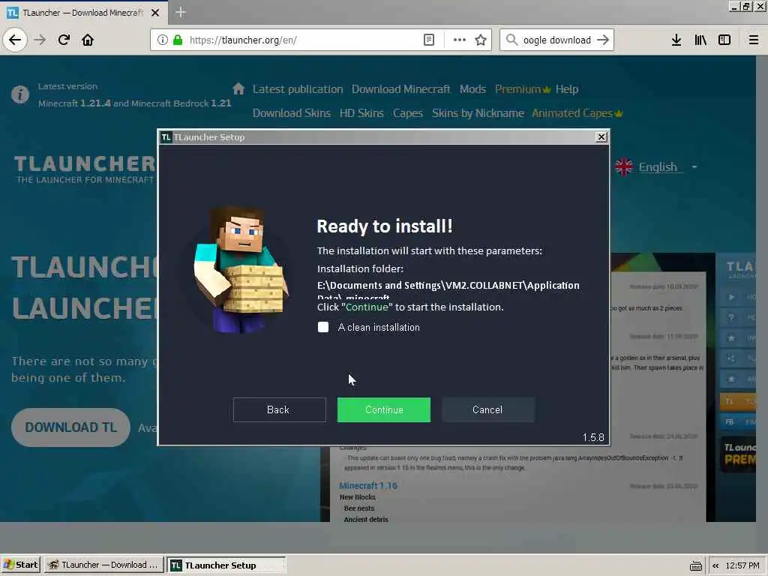768x576 pixels.
Task: Open the Windows Start button
Action: [20, 565]
